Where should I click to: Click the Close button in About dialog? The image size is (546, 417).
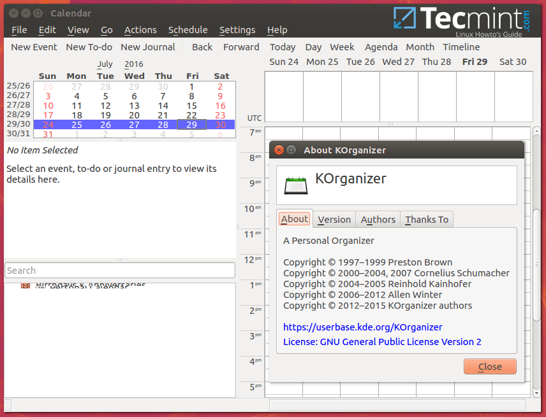(x=490, y=367)
